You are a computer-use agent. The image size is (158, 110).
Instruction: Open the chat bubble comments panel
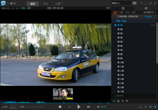click(x=146, y=8)
